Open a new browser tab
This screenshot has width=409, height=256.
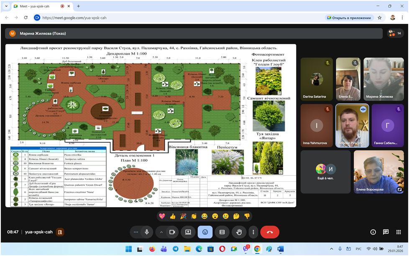point(78,6)
